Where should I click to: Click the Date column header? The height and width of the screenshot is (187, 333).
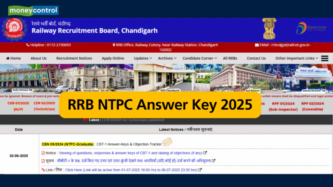[19, 129]
